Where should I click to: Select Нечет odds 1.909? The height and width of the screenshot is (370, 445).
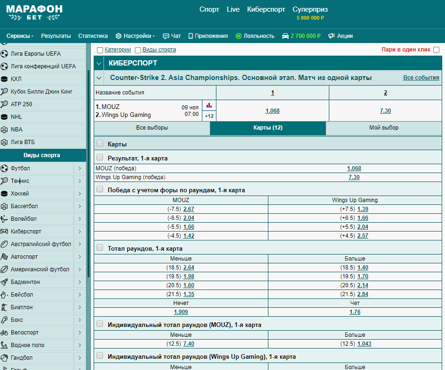(181, 312)
